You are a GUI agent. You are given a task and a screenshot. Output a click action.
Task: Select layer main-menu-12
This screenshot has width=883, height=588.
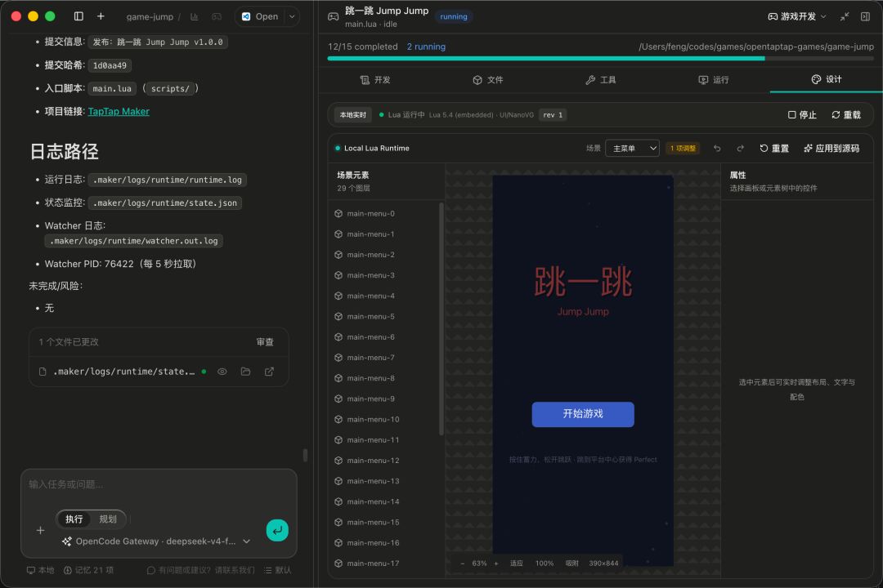[x=384, y=461]
